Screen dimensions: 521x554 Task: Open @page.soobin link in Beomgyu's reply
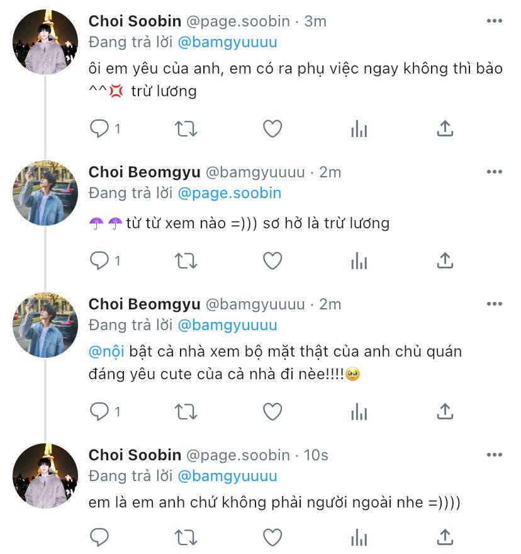[230, 193]
